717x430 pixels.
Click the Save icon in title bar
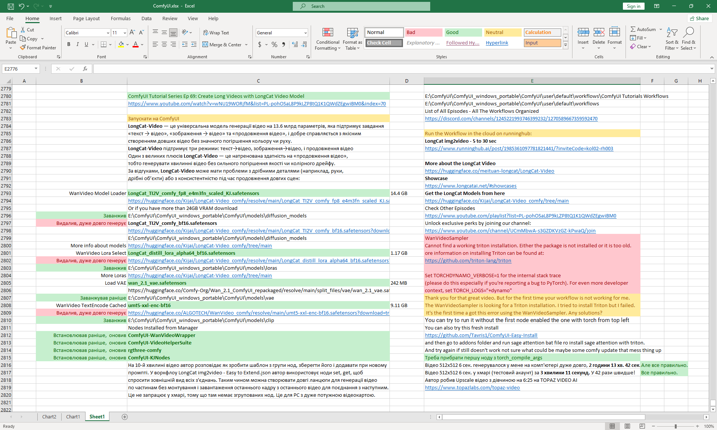[x=11, y=6]
